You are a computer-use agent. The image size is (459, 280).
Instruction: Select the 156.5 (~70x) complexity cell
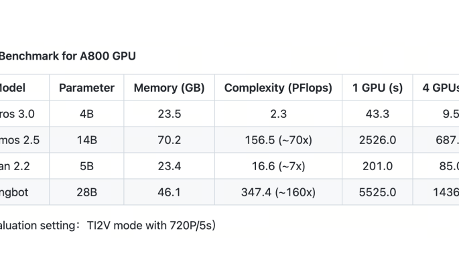[x=278, y=140]
